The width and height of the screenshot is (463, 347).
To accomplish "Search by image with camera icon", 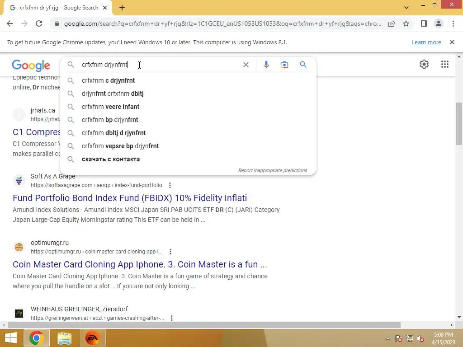I will pyautogui.click(x=284, y=65).
